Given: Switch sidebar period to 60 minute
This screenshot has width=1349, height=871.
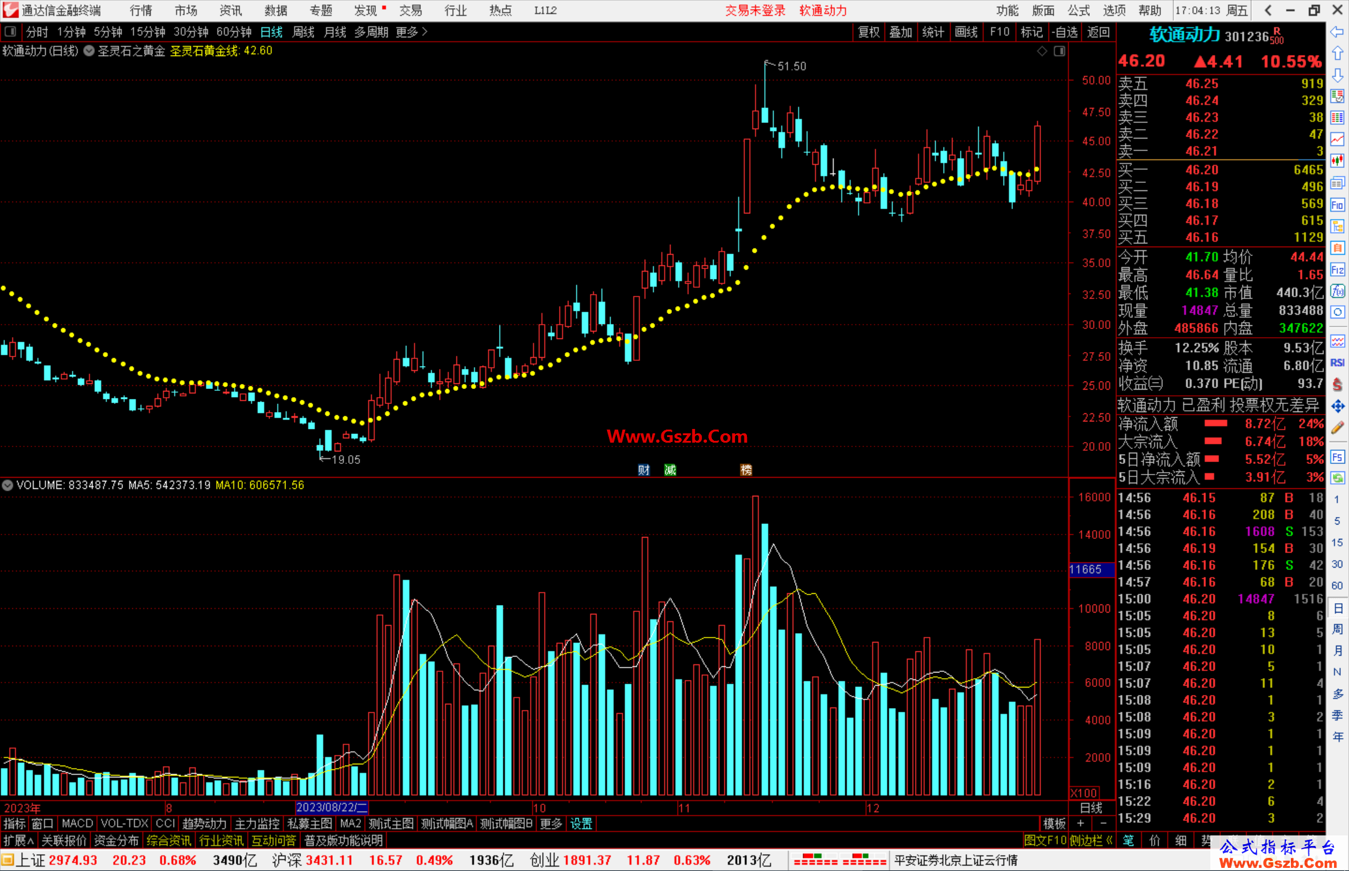Looking at the screenshot, I should click(x=1337, y=586).
